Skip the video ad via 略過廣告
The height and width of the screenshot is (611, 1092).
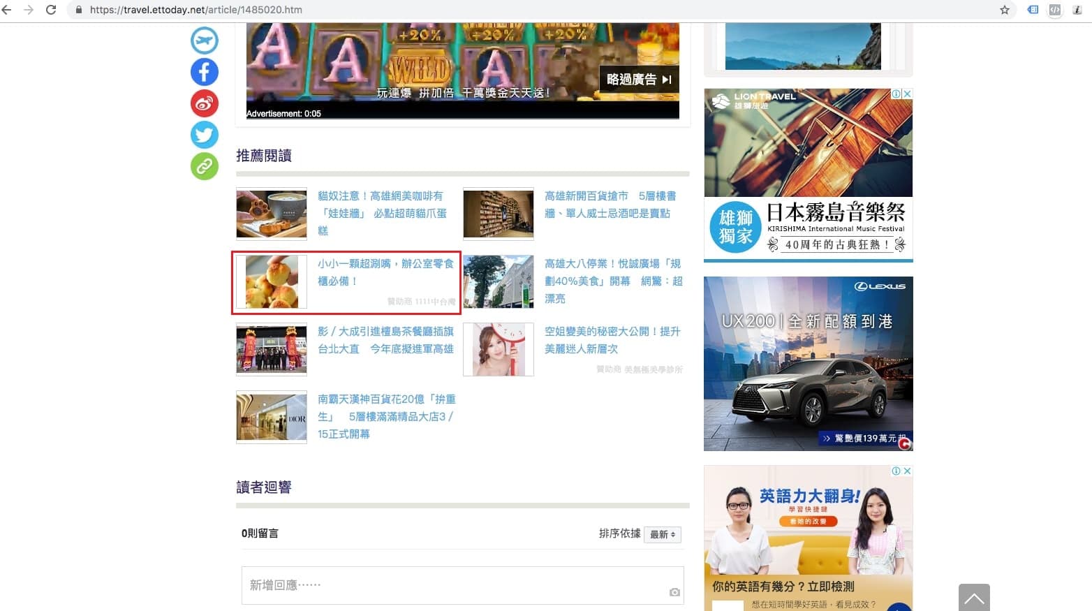[637, 79]
